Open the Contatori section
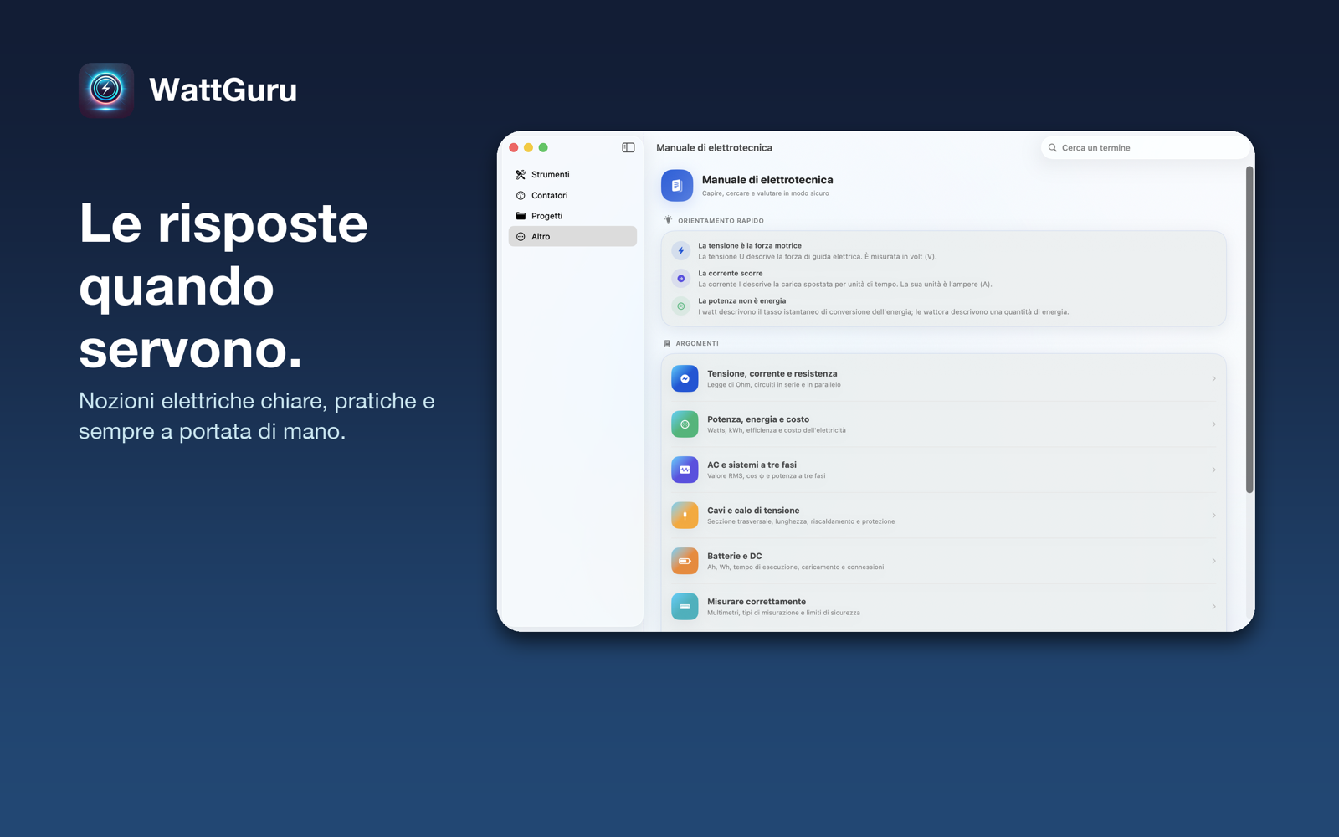Image resolution: width=1339 pixels, height=837 pixels. tap(572, 195)
